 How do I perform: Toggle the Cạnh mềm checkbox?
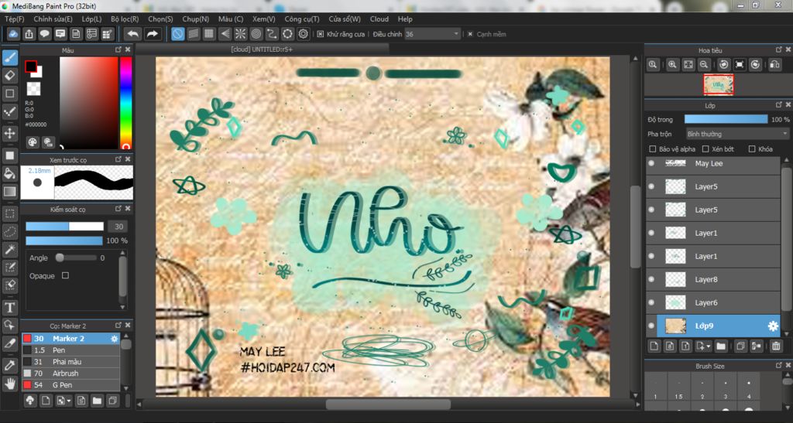[470, 34]
